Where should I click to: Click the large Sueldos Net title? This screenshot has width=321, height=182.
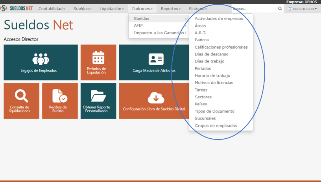(38, 25)
